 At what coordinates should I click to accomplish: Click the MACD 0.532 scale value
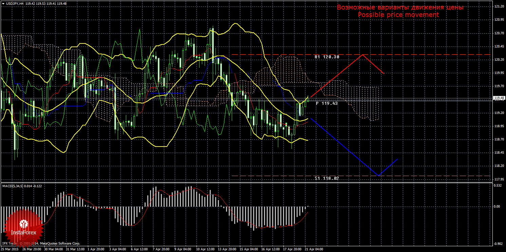coord(498,186)
